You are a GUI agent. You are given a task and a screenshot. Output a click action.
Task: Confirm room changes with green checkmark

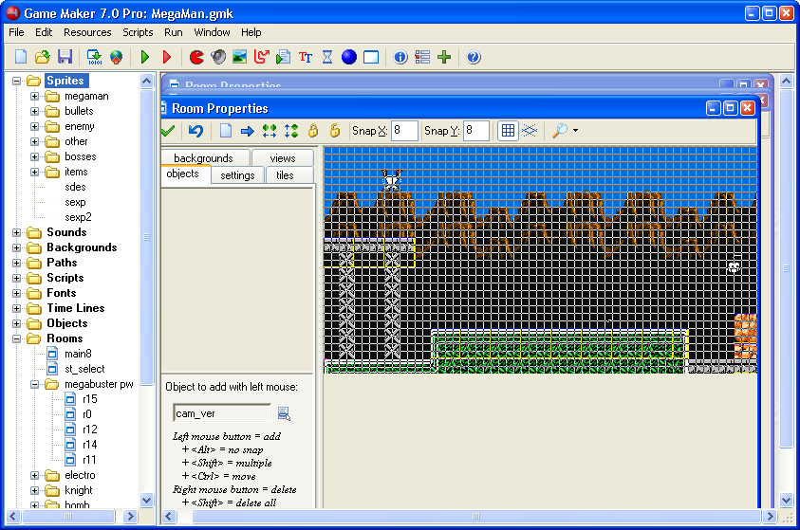click(168, 131)
